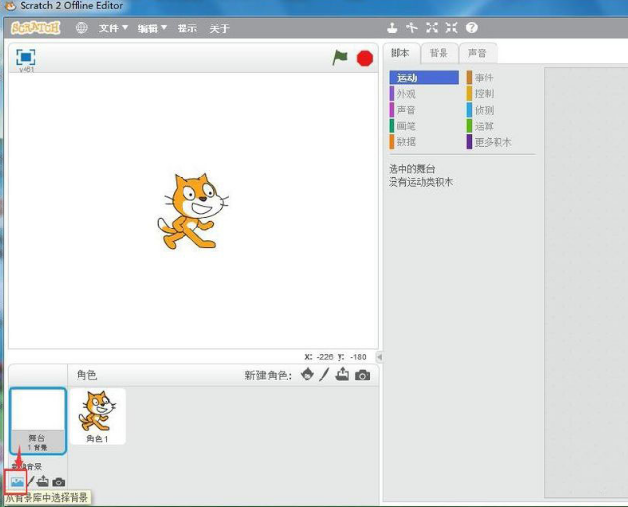Open the 提示 menu item
The image size is (628, 507).
click(x=187, y=28)
